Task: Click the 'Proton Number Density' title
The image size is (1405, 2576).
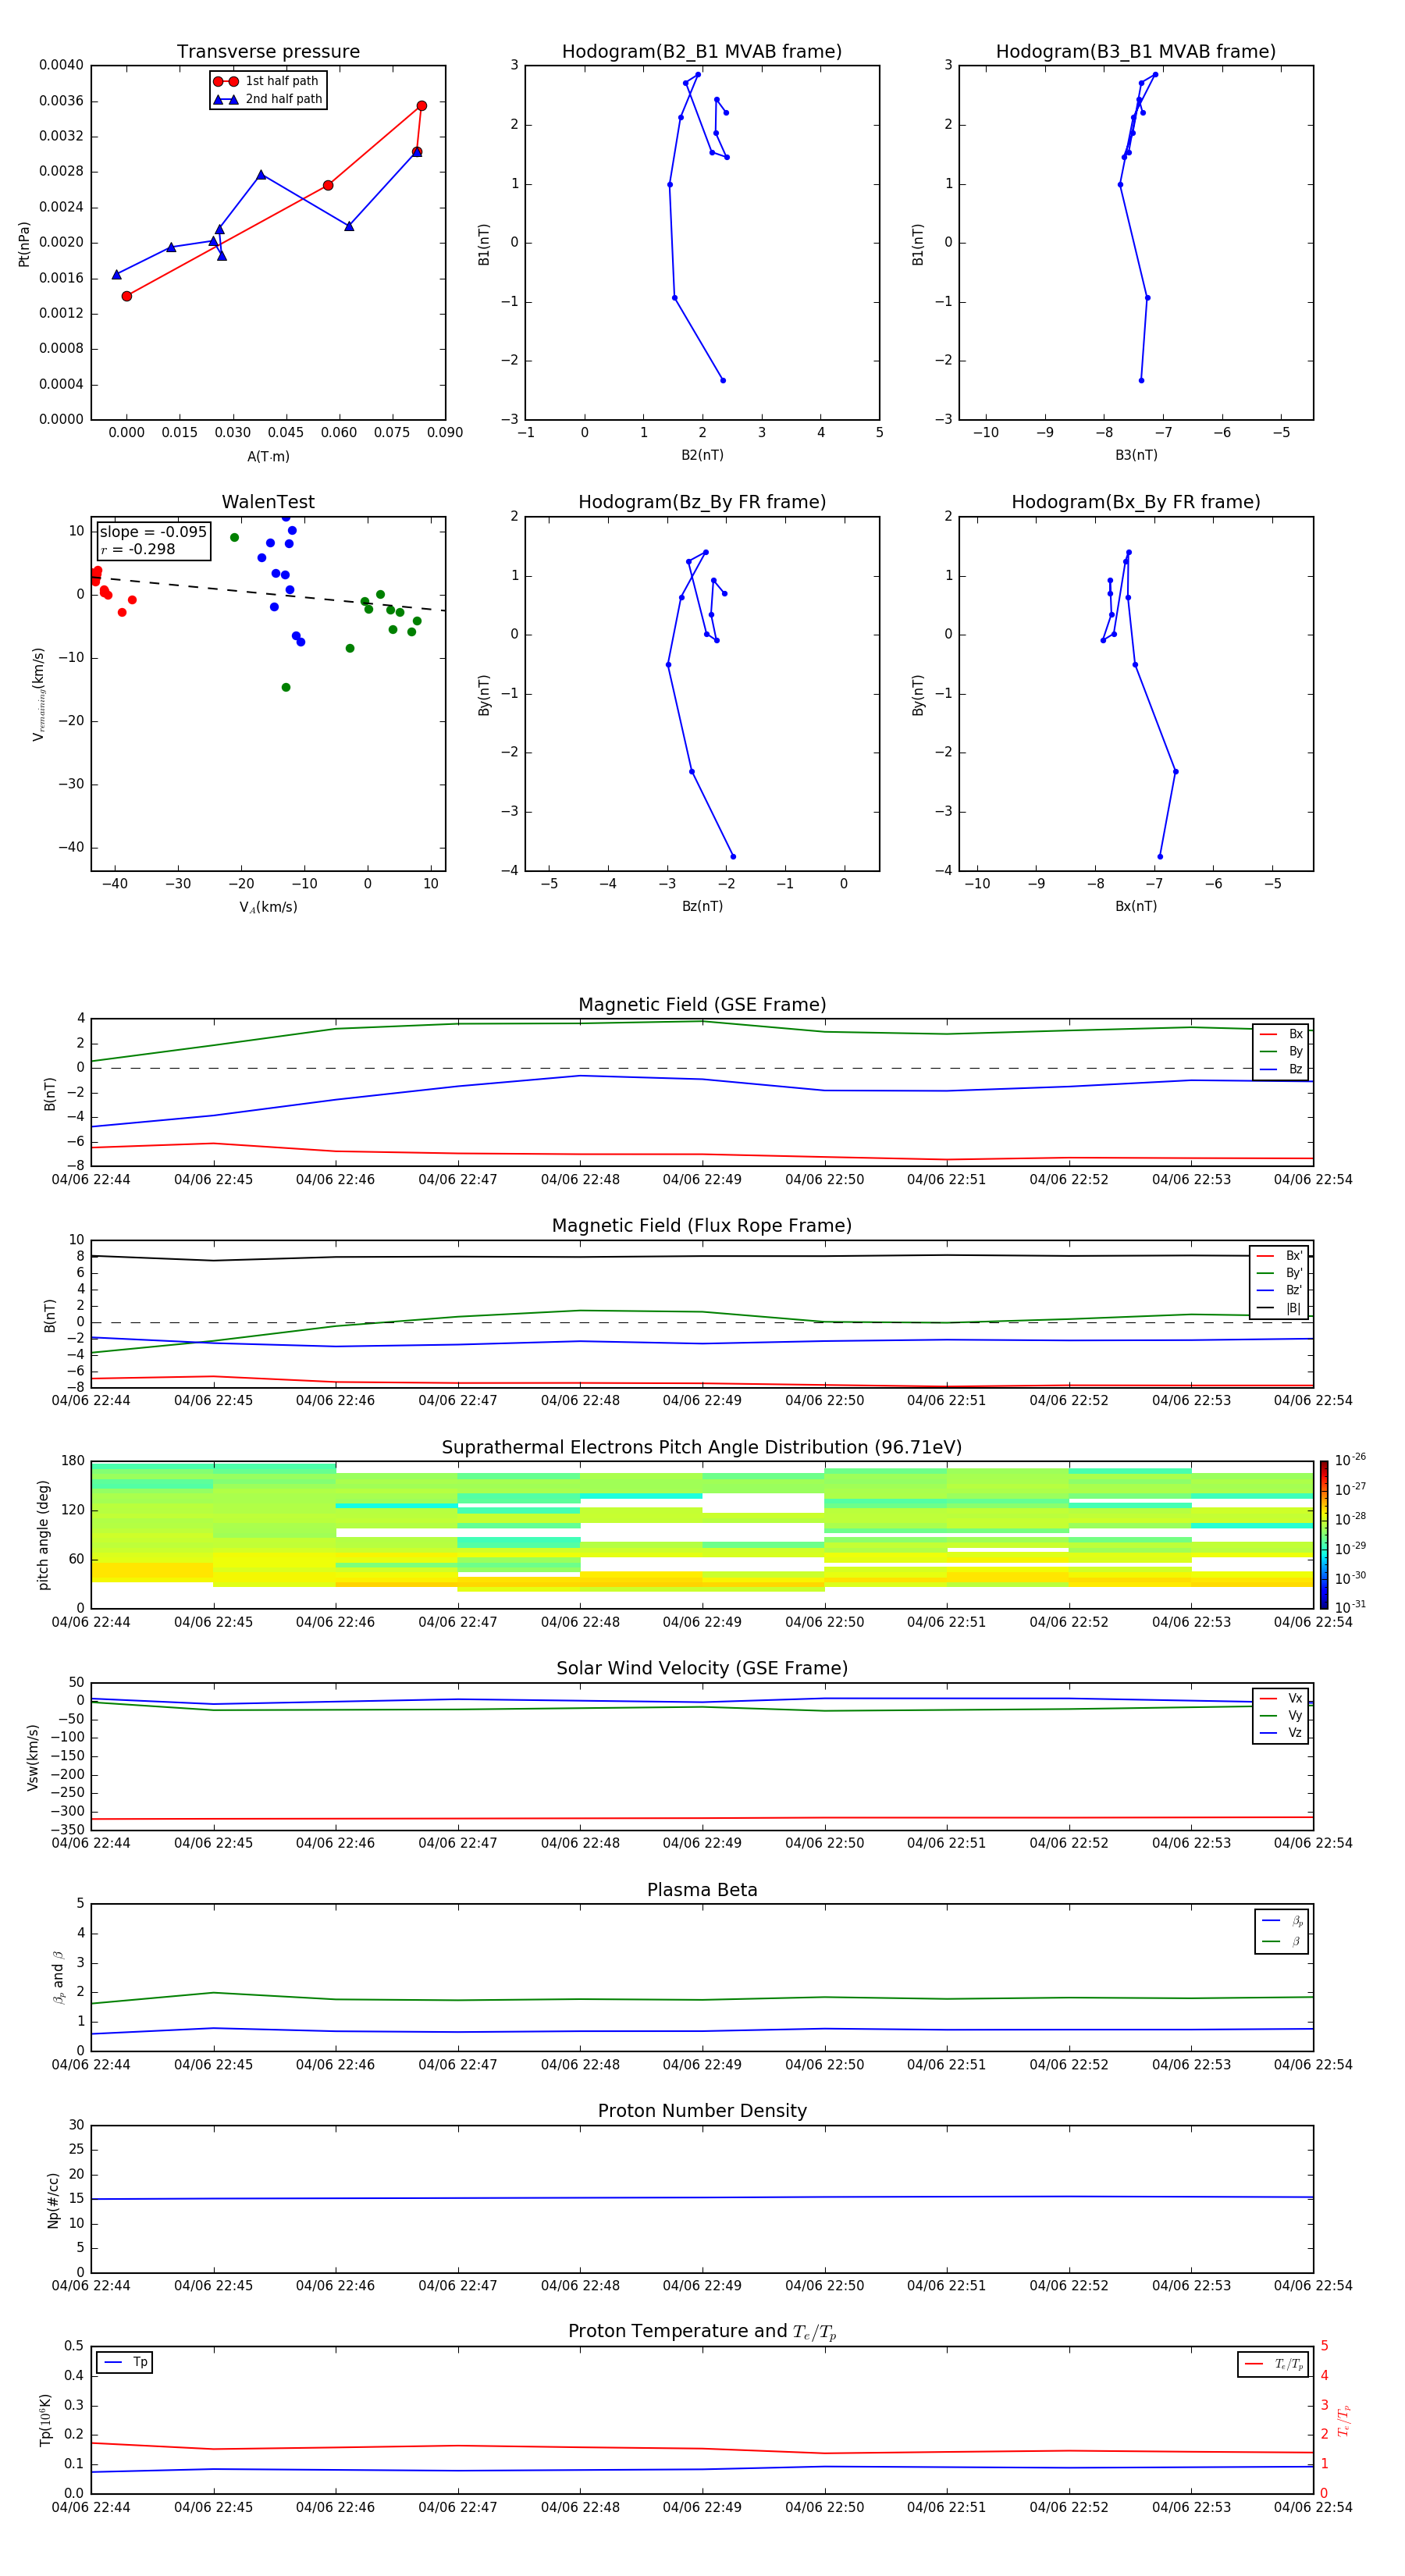Action: pos(702,2111)
